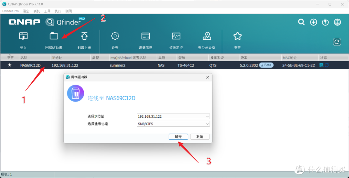349x178 pixels.
Task: Click the 类型 column header
Action: coord(100,58)
